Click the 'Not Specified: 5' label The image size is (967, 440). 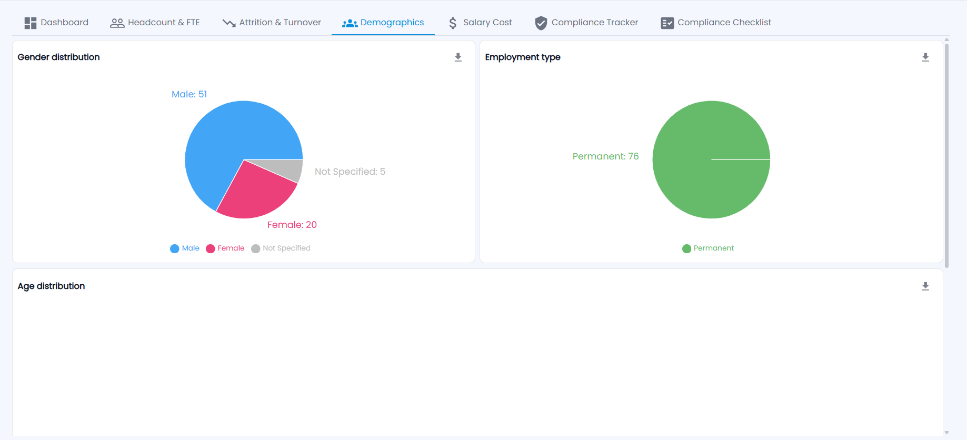pos(350,172)
